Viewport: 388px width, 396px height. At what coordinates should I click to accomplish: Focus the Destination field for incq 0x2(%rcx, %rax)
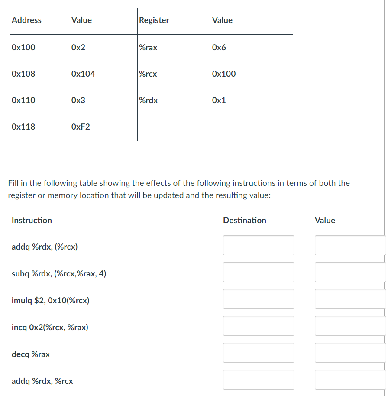(259, 326)
